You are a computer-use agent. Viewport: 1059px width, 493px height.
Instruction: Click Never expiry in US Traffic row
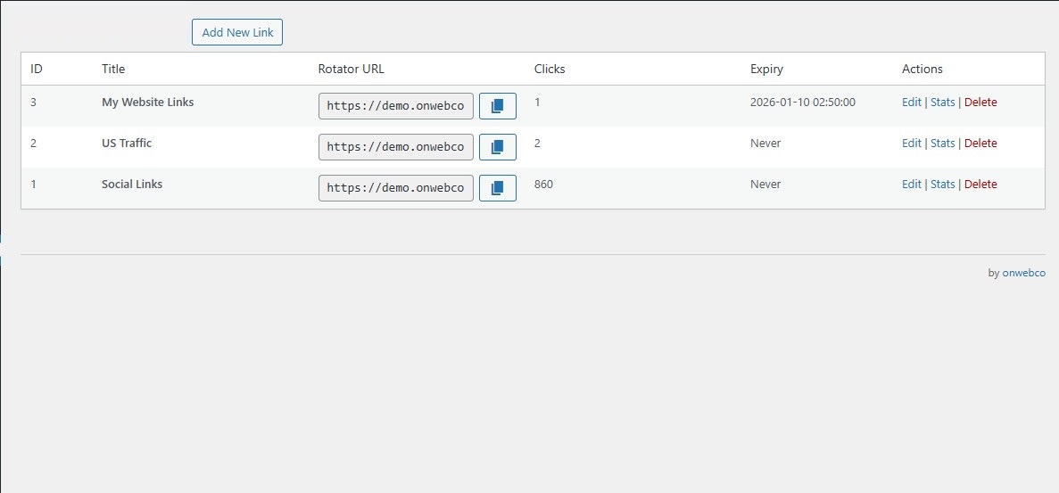[x=765, y=143]
